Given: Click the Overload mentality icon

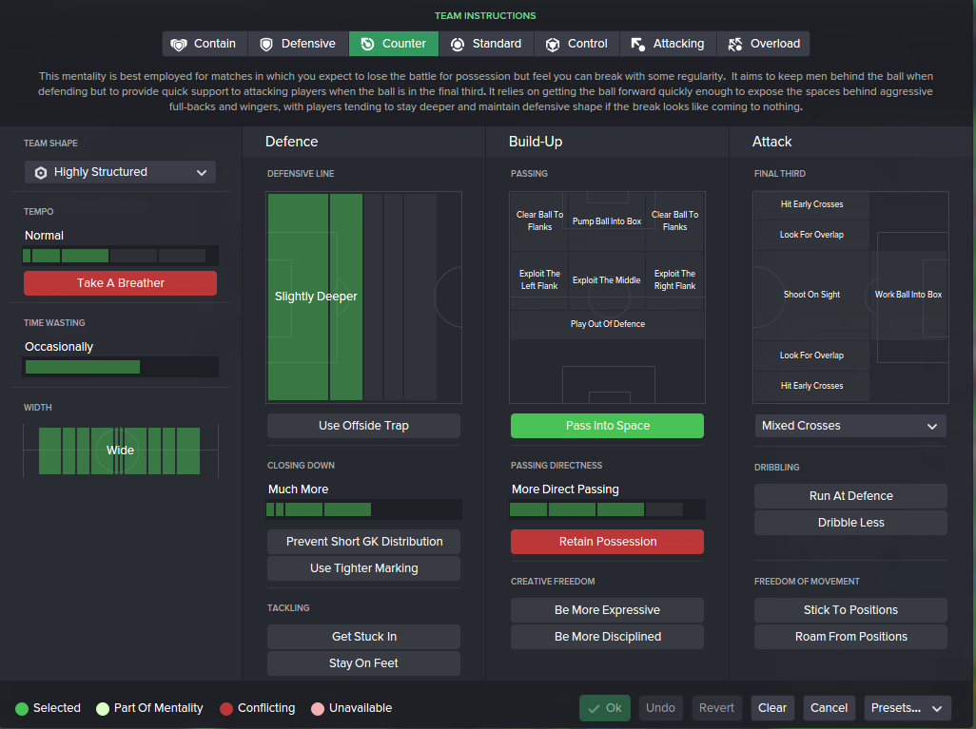Looking at the screenshot, I should point(735,44).
